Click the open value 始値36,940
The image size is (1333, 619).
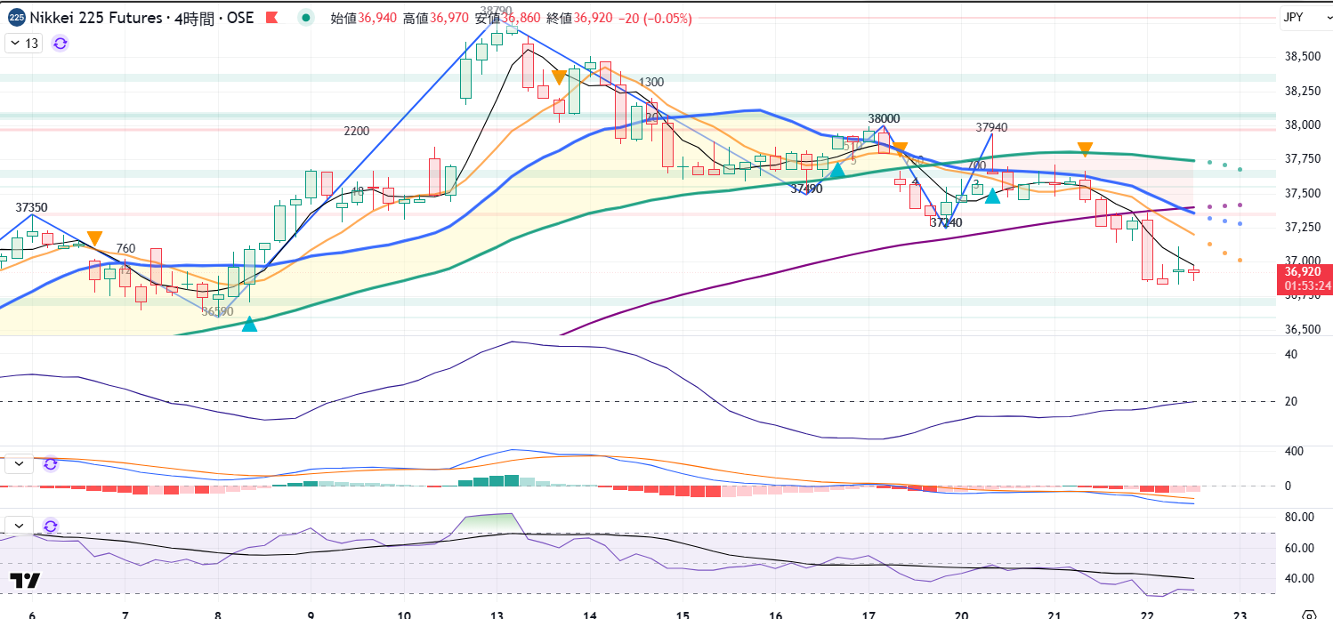363,18
